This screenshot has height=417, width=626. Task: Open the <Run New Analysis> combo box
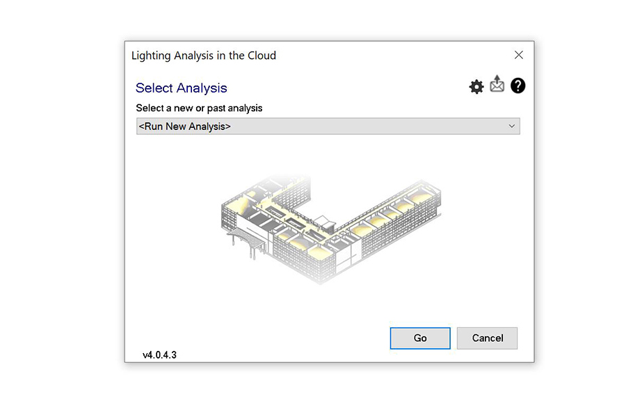click(328, 126)
